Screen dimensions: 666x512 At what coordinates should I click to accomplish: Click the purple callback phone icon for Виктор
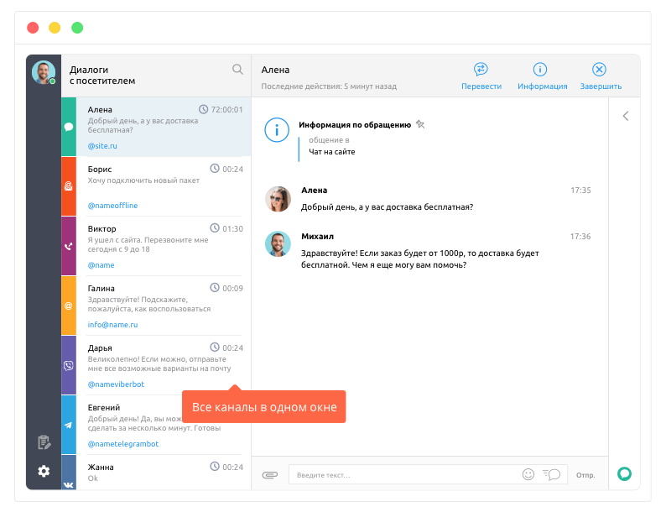point(69,246)
